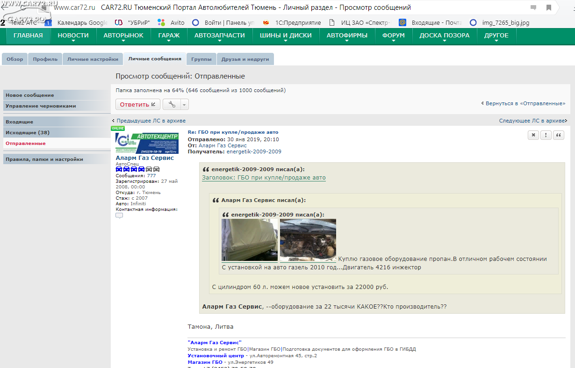This screenshot has height=368, width=575.
Task: Open the 1С:Предприятие bookmark
Action: (292, 22)
